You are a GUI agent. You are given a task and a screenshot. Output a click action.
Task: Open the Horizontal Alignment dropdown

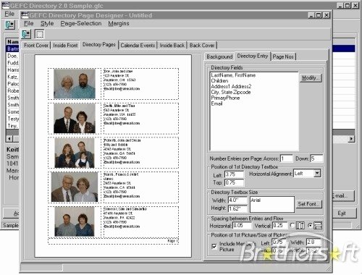click(x=317, y=174)
